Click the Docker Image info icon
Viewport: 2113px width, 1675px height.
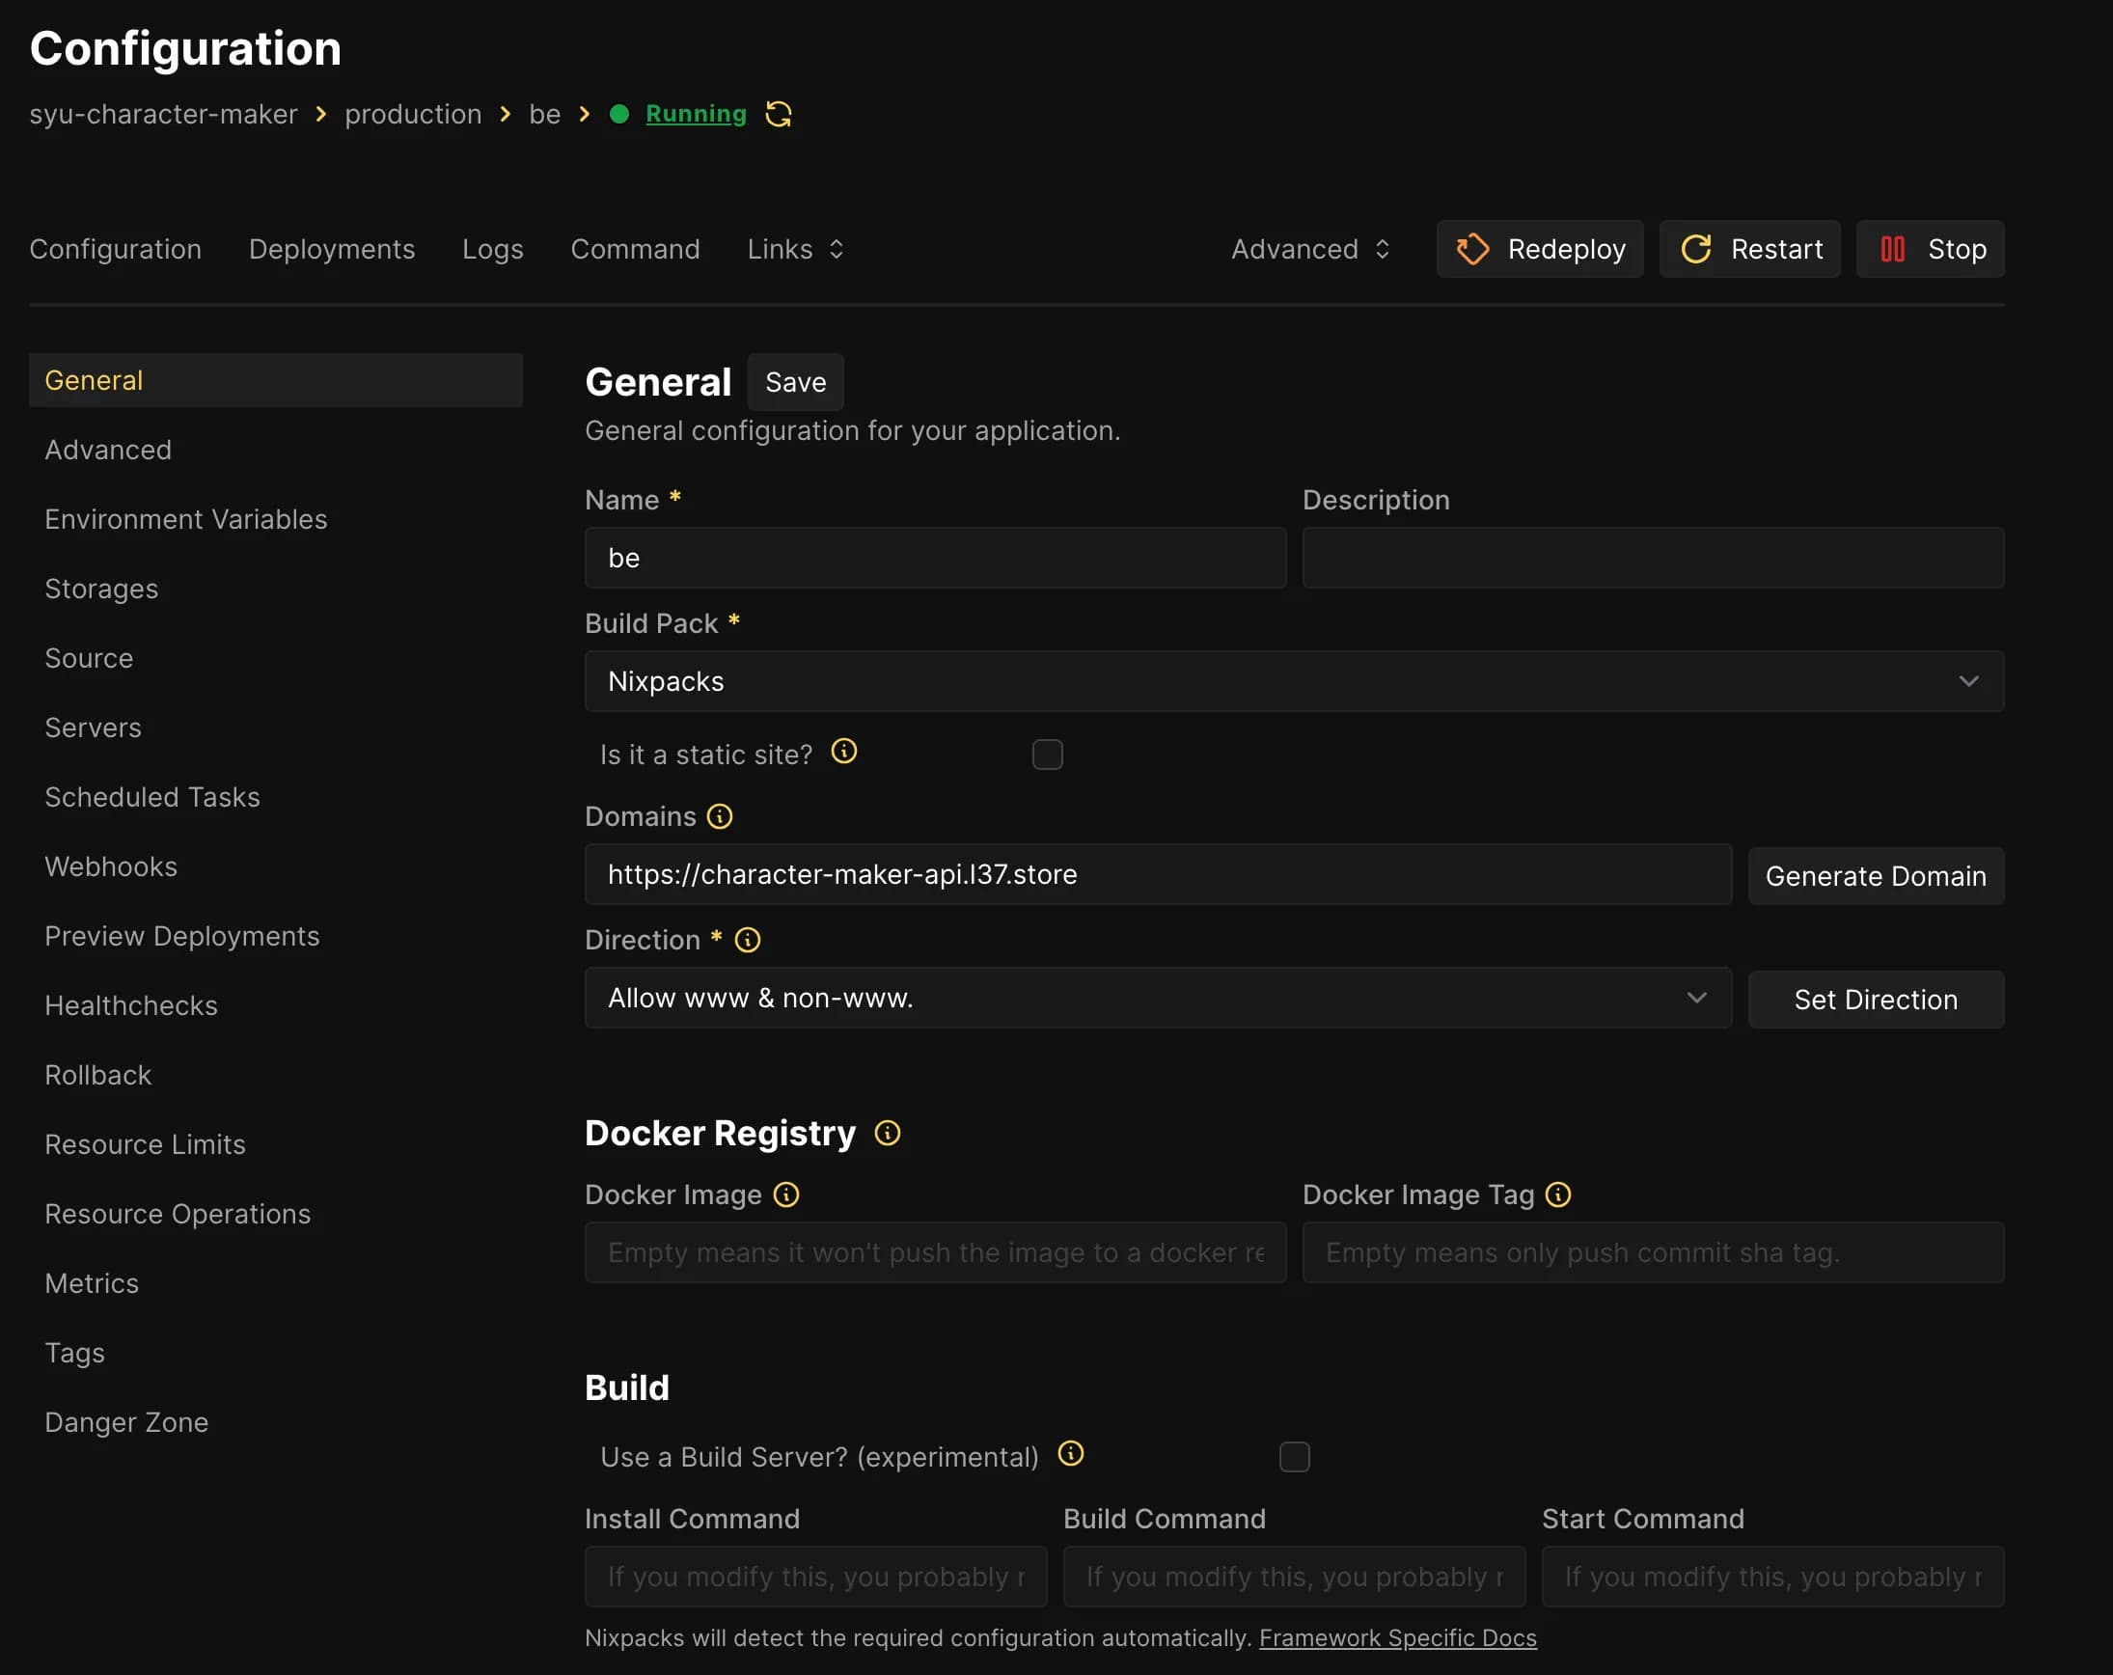(786, 1194)
